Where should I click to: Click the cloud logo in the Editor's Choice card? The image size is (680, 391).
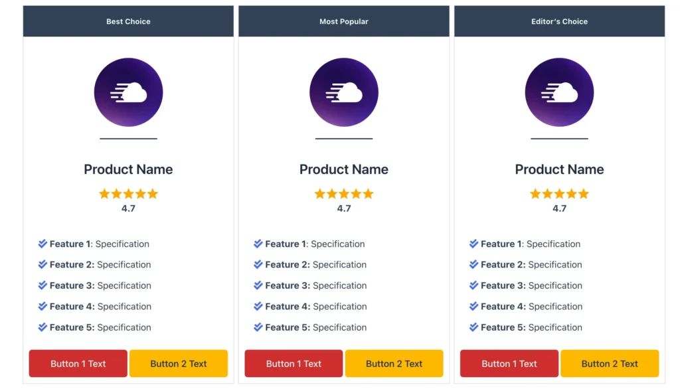pos(559,92)
